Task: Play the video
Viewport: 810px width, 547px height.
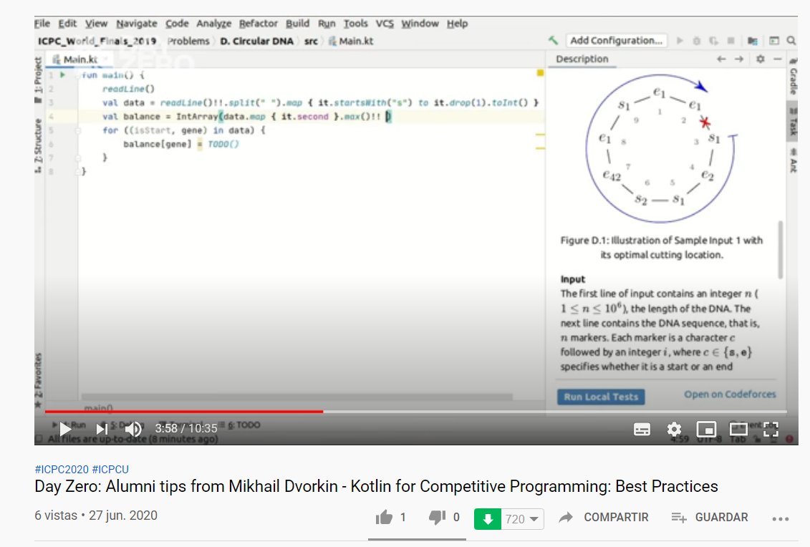Action: coord(65,429)
